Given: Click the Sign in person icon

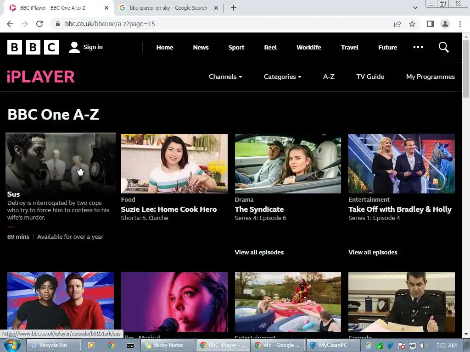Looking at the screenshot, I should (x=74, y=47).
